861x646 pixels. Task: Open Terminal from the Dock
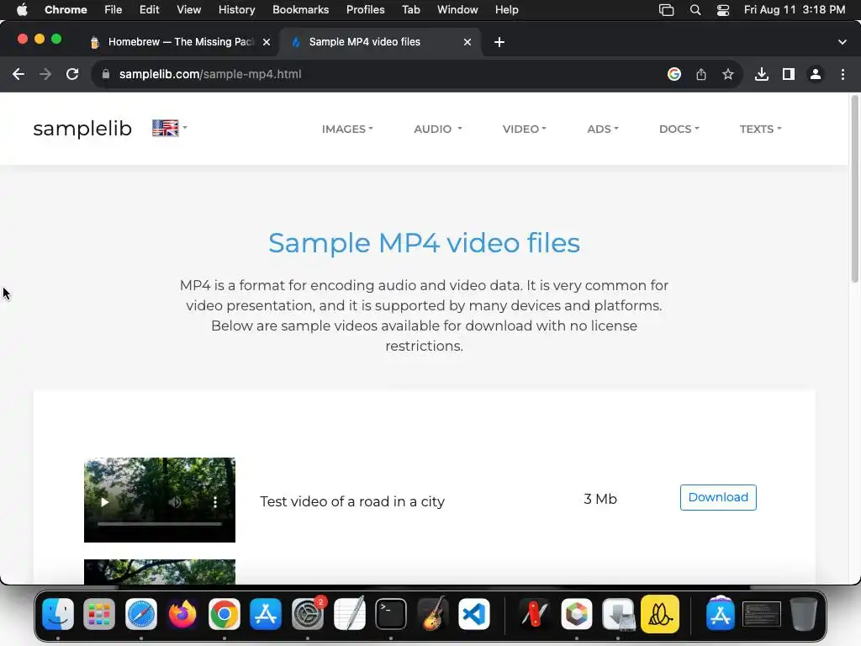tap(391, 614)
